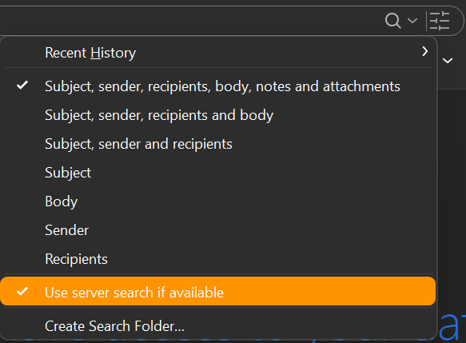Pick Body as the search scope
The width and height of the screenshot is (466, 343).
coord(218,201)
